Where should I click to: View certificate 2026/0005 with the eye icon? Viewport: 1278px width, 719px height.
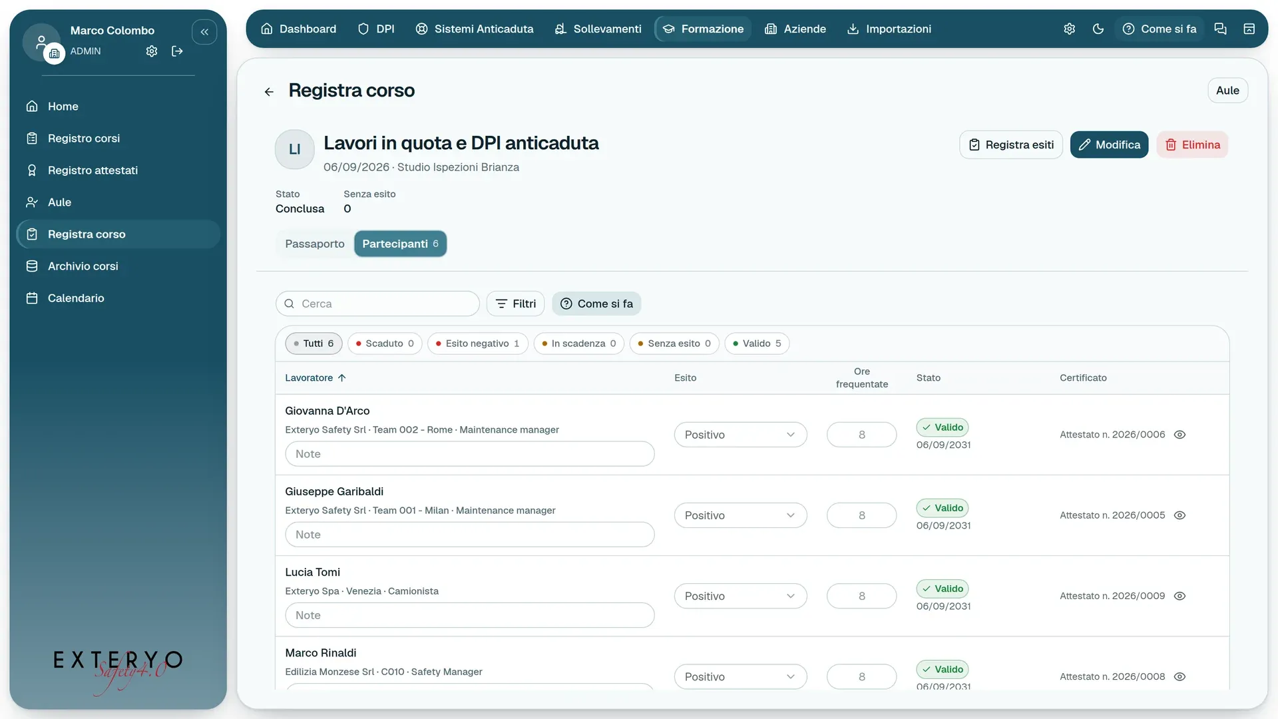point(1180,515)
